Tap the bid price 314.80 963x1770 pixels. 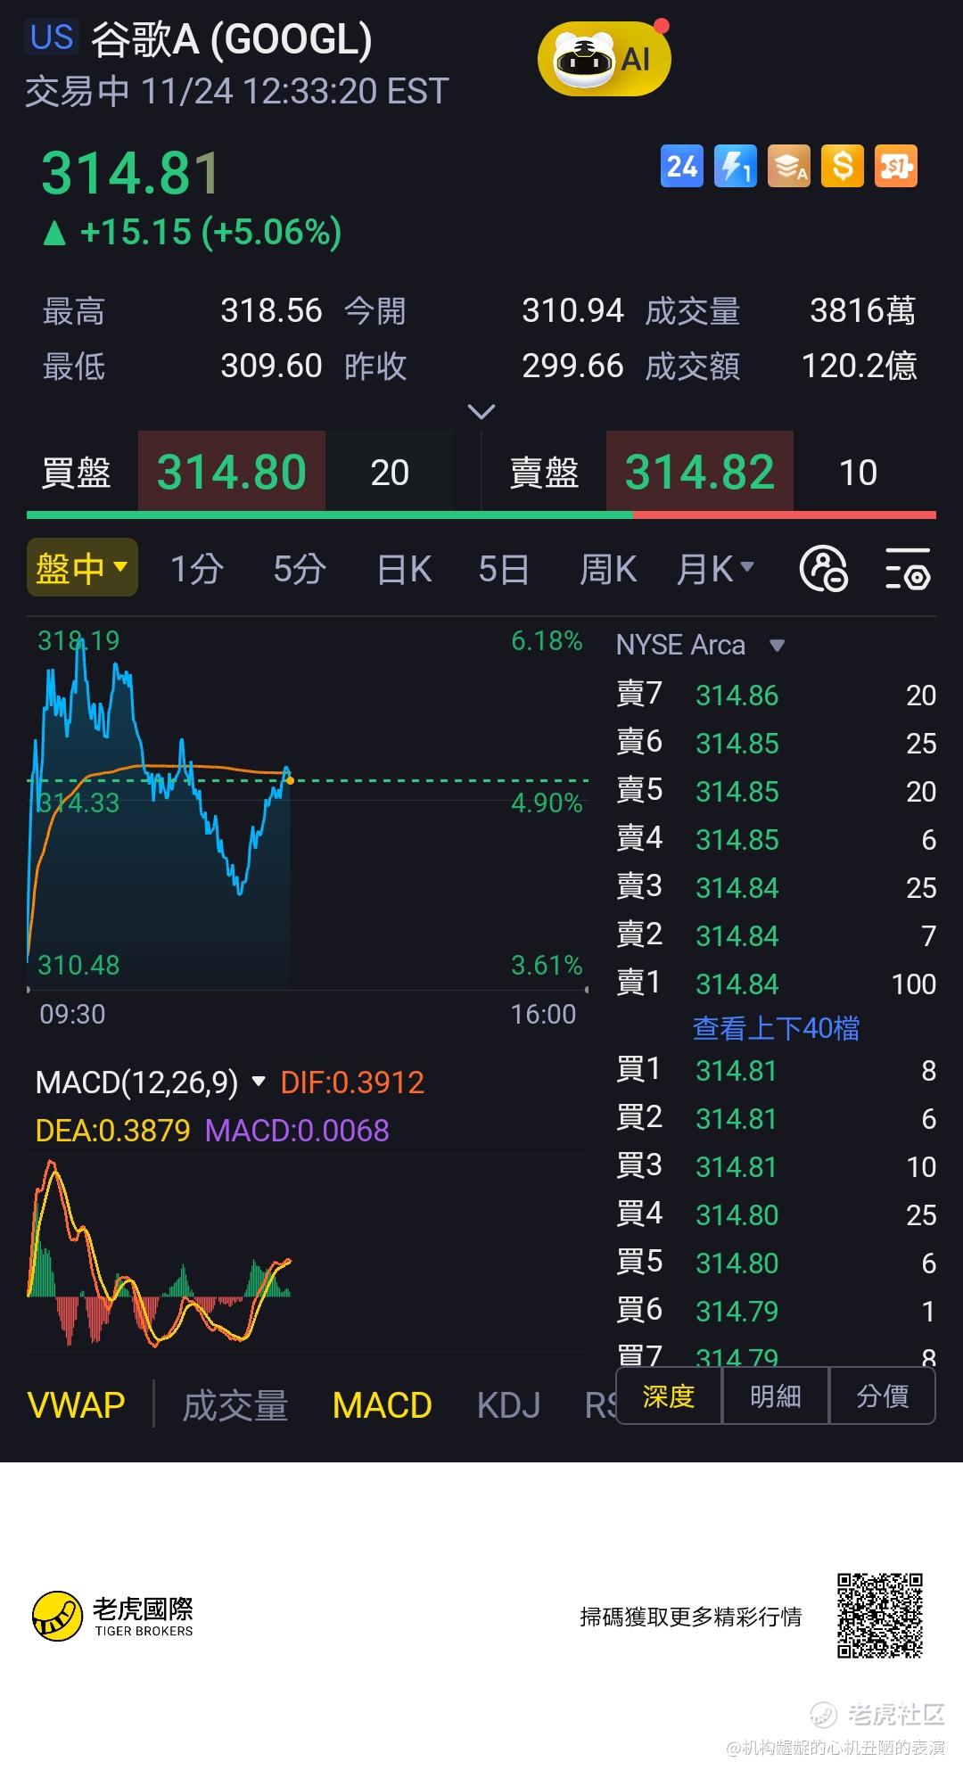tap(232, 472)
